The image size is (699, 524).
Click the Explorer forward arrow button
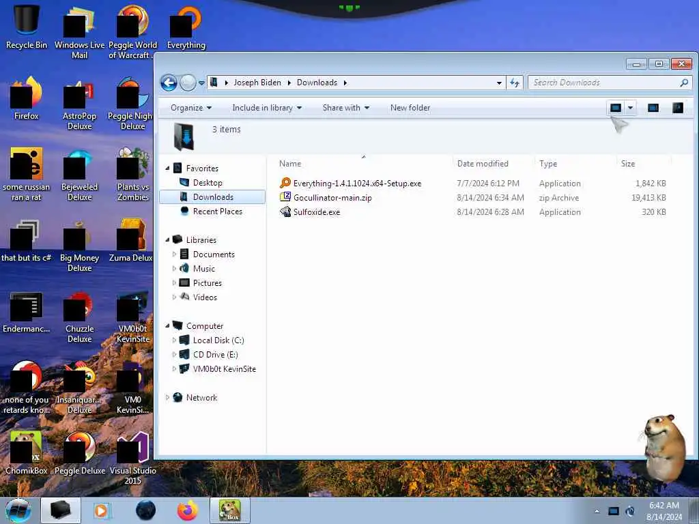[188, 83]
